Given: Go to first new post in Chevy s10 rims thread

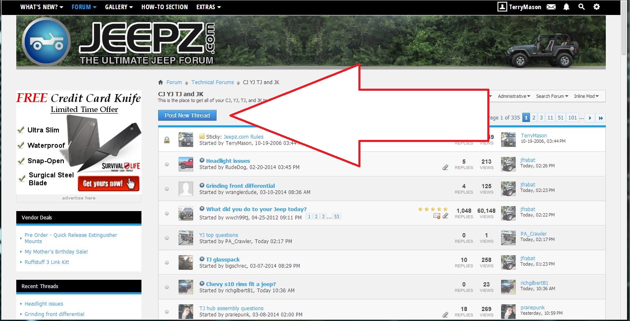Looking at the screenshot, I should [x=202, y=284].
